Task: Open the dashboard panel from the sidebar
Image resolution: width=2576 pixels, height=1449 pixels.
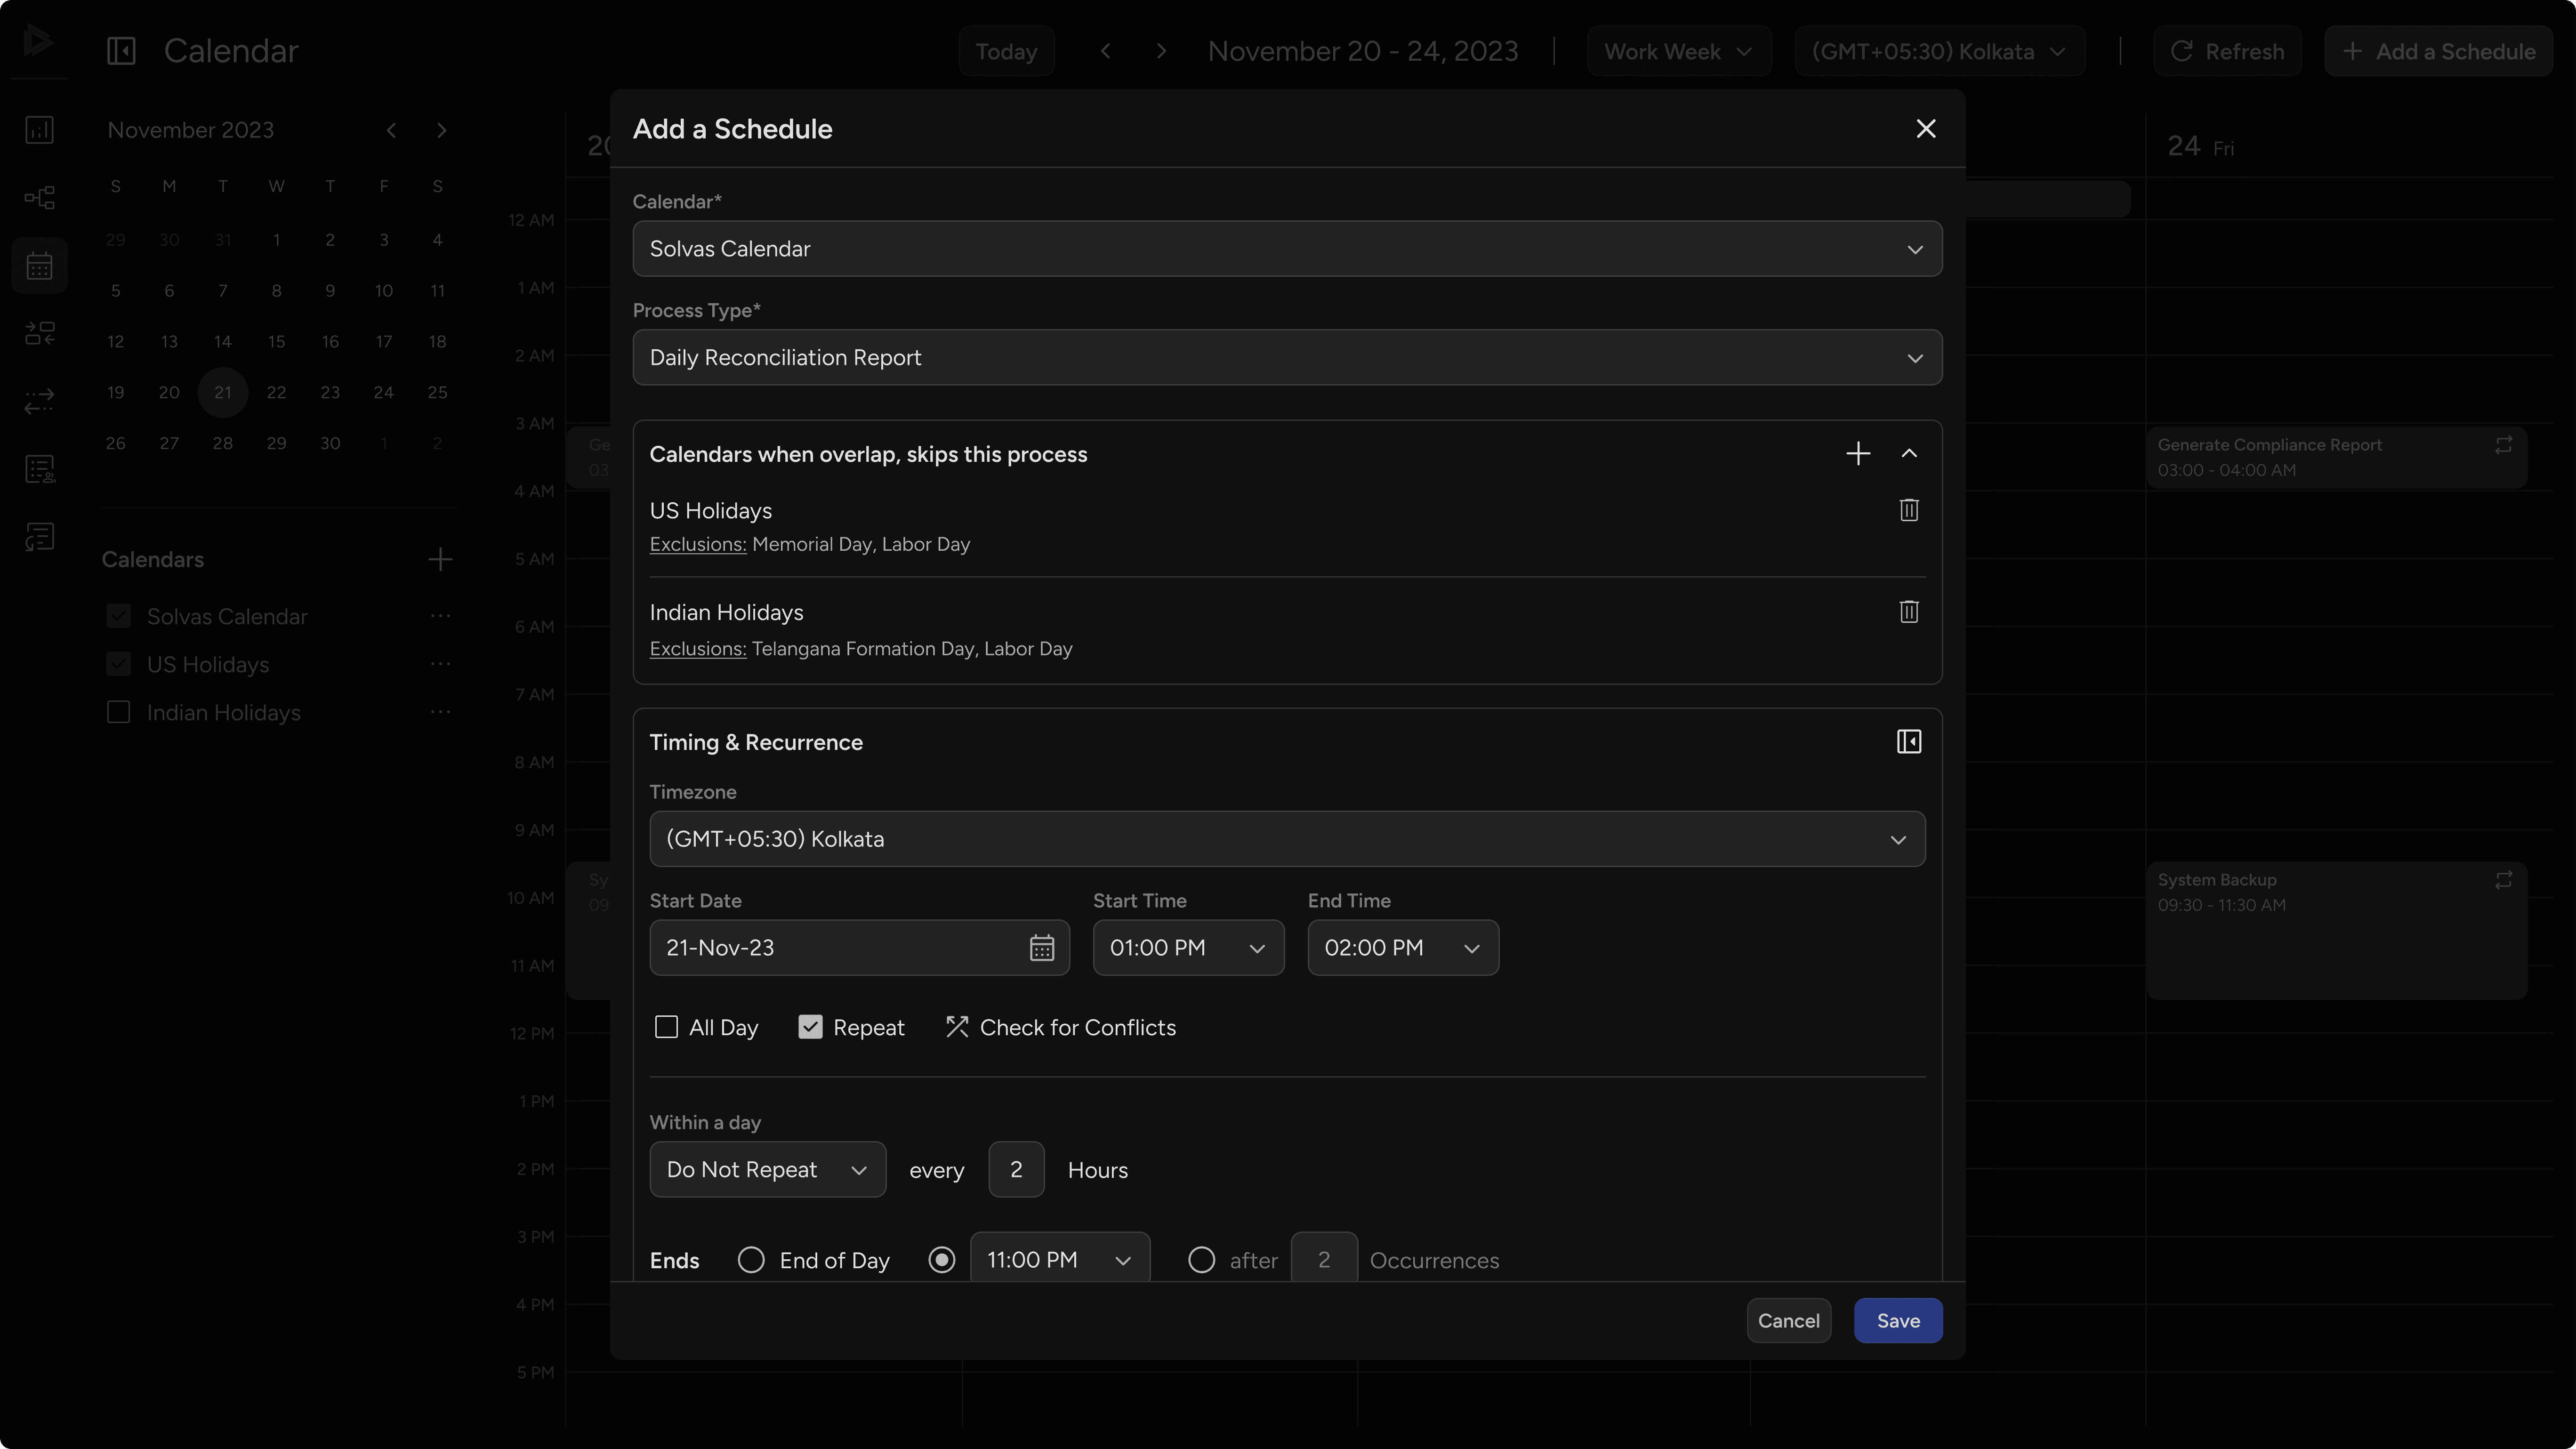Action: tap(40, 129)
